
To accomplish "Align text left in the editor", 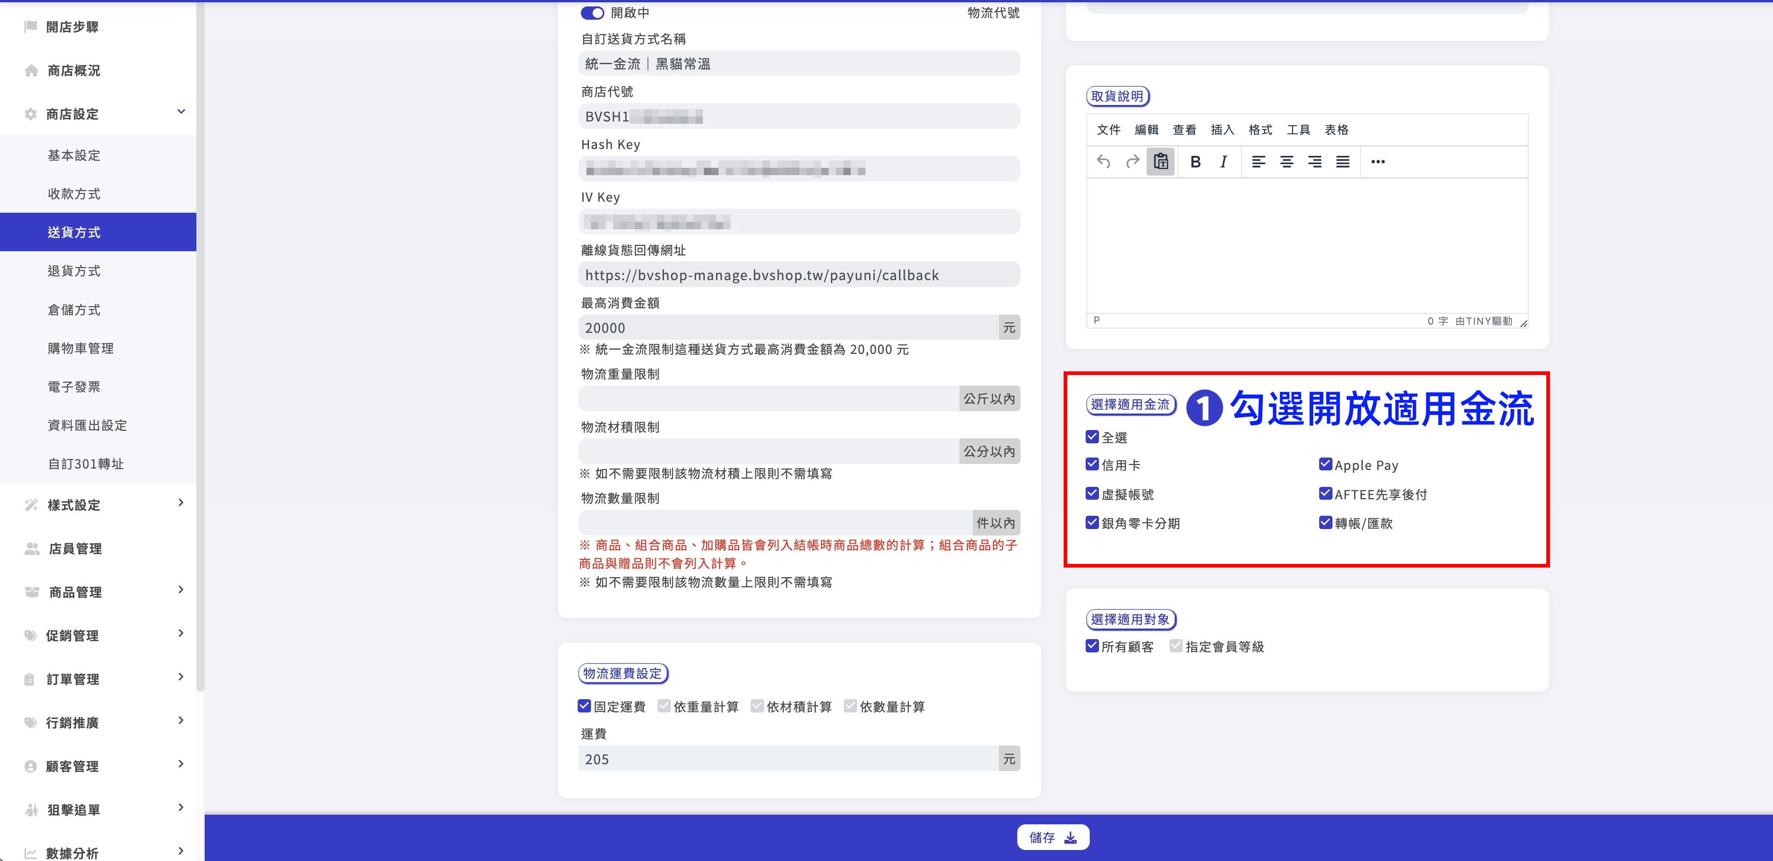I will 1258,161.
